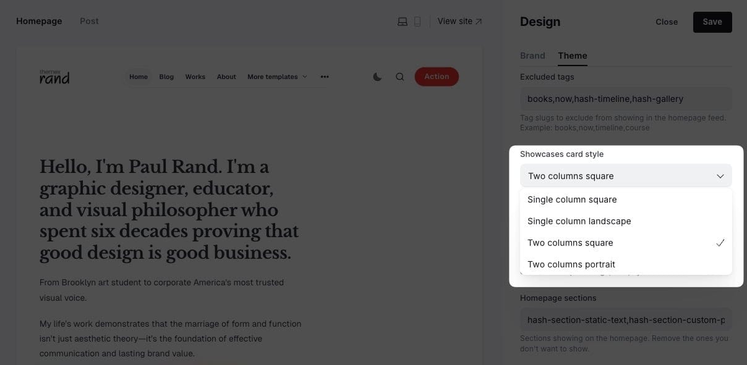Switch to mobile preview icon
The height and width of the screenshot is (365, 747).
tap(417, 22)
